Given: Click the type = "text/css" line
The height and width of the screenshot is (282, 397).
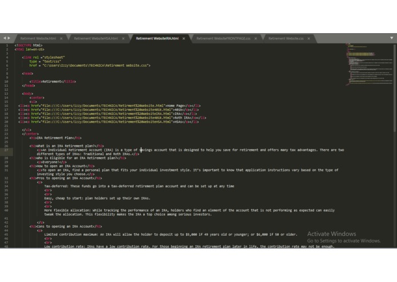Looking at the screenshot, I should (45, 62).
